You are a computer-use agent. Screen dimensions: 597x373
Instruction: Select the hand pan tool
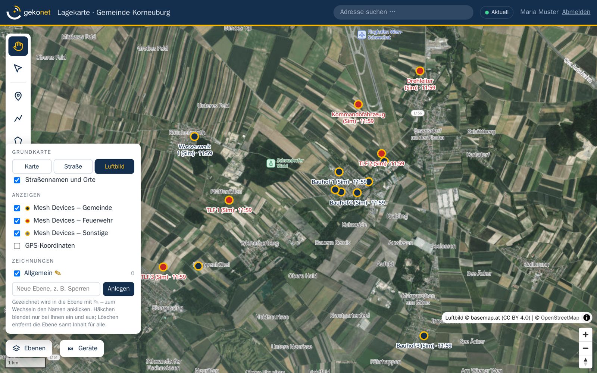[18, 46]
